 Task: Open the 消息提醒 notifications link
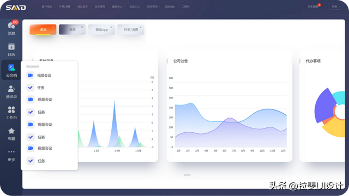click(x=312, y=7)
